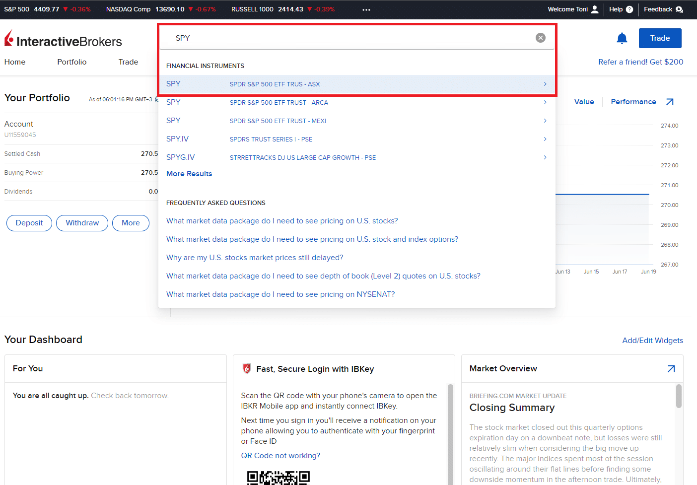
Task: Click the Buying Power row label
Action: coord(24,173)
